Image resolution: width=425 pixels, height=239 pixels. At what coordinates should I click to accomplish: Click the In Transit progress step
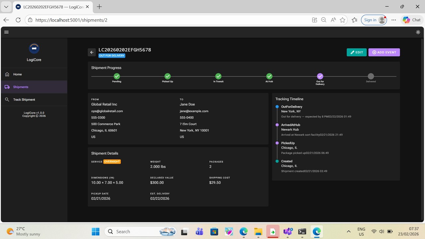218,76
